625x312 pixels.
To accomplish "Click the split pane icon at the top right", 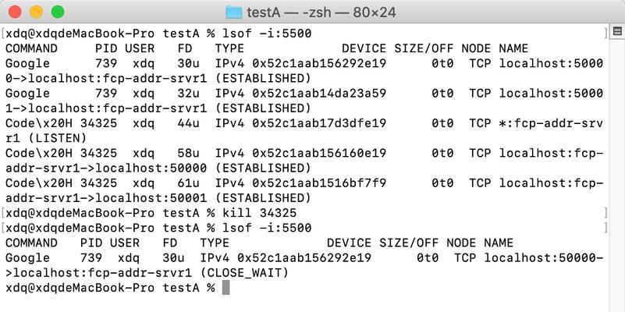I will (x=617, y=31).
